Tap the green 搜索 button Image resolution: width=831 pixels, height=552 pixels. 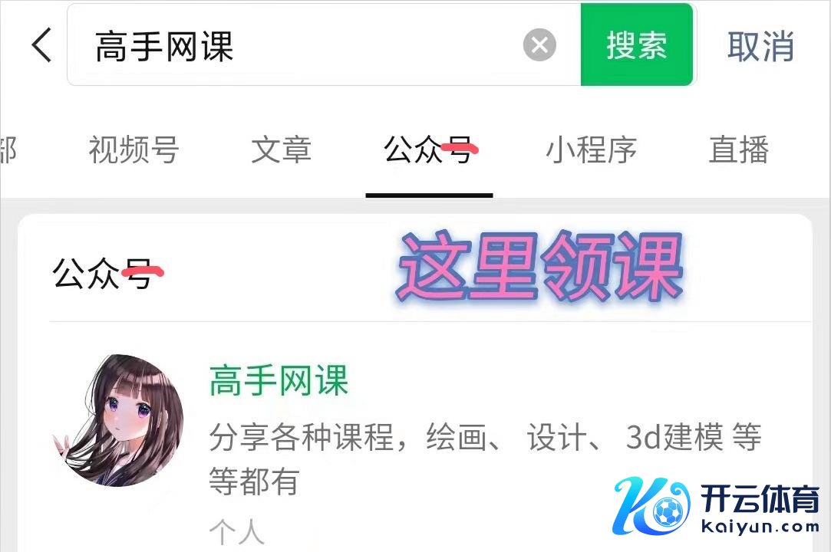[637, 44]
